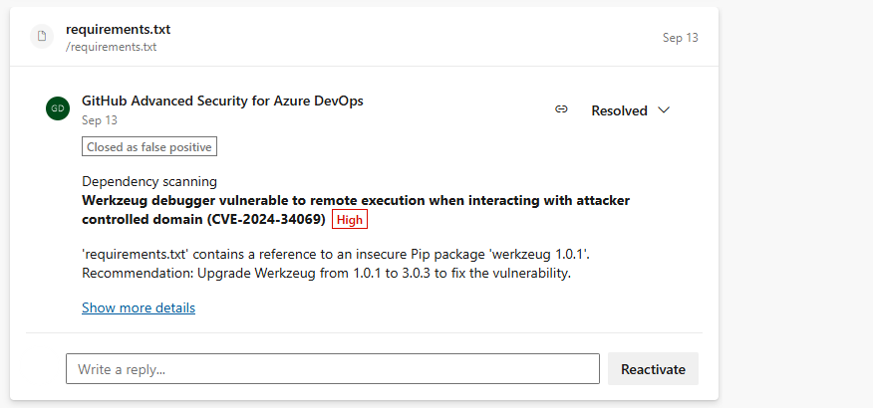Reactivate the resolved comment thread
Screen dimensions: 873x408
(653, 369)
